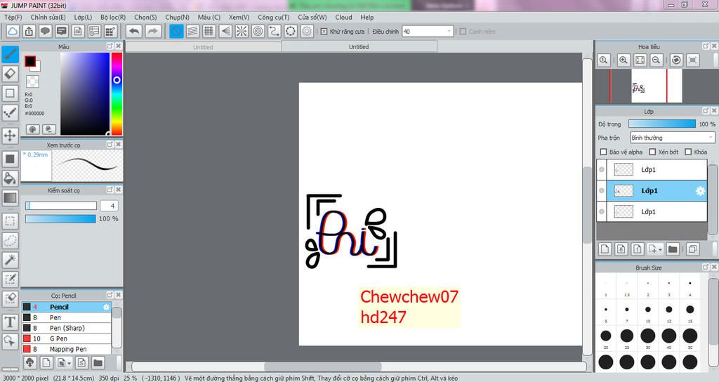719x382 pixels.
Task: Open the Bộ lọc(R) menu
Action: [x=113, y=17]
